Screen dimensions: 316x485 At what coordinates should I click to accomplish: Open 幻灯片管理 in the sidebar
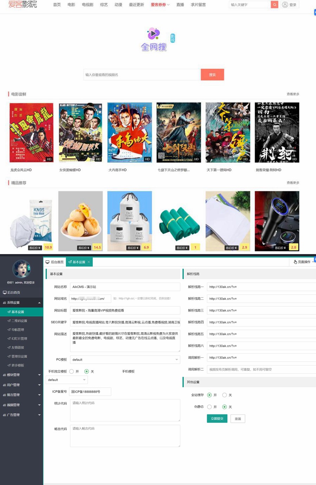pos(19,339)
